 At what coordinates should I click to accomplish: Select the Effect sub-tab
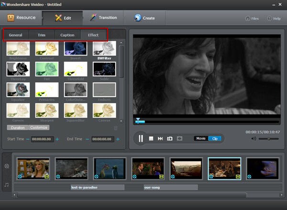tap(93, 35)
